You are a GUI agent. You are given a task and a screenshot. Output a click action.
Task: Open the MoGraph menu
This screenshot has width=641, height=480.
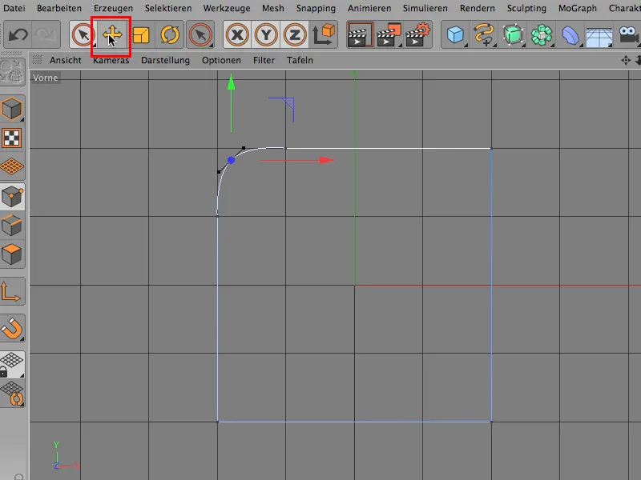(578, 8)
